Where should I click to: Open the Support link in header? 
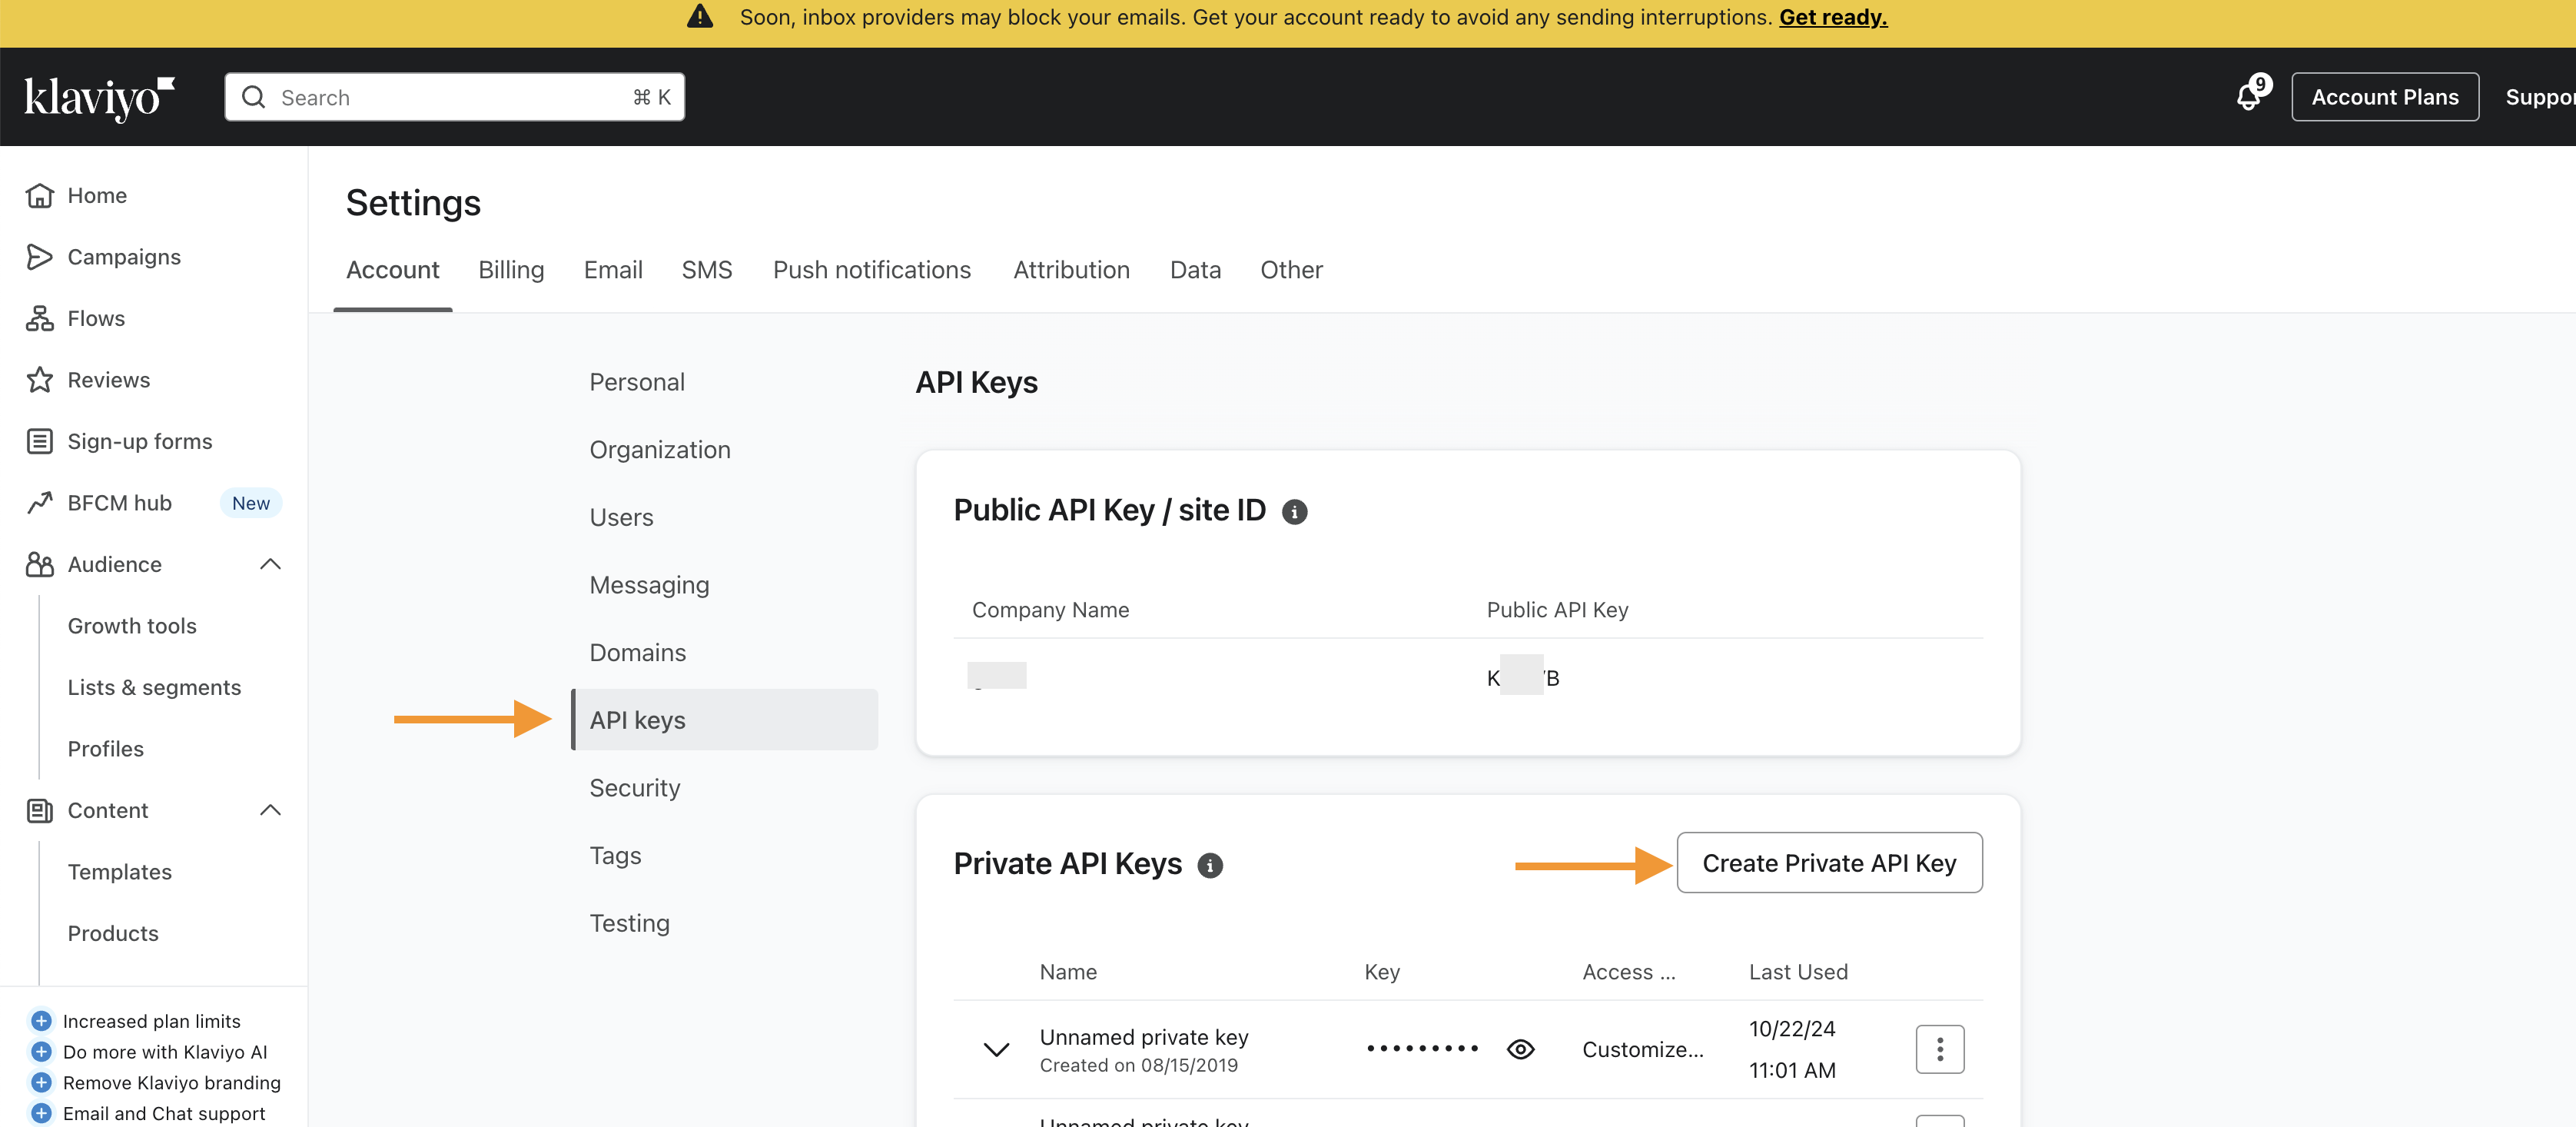tap(2540, 97)
